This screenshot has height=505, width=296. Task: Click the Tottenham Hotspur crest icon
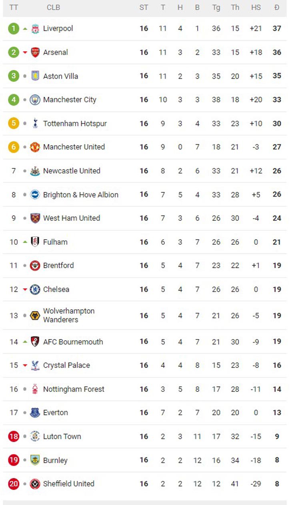coord(35,124)
